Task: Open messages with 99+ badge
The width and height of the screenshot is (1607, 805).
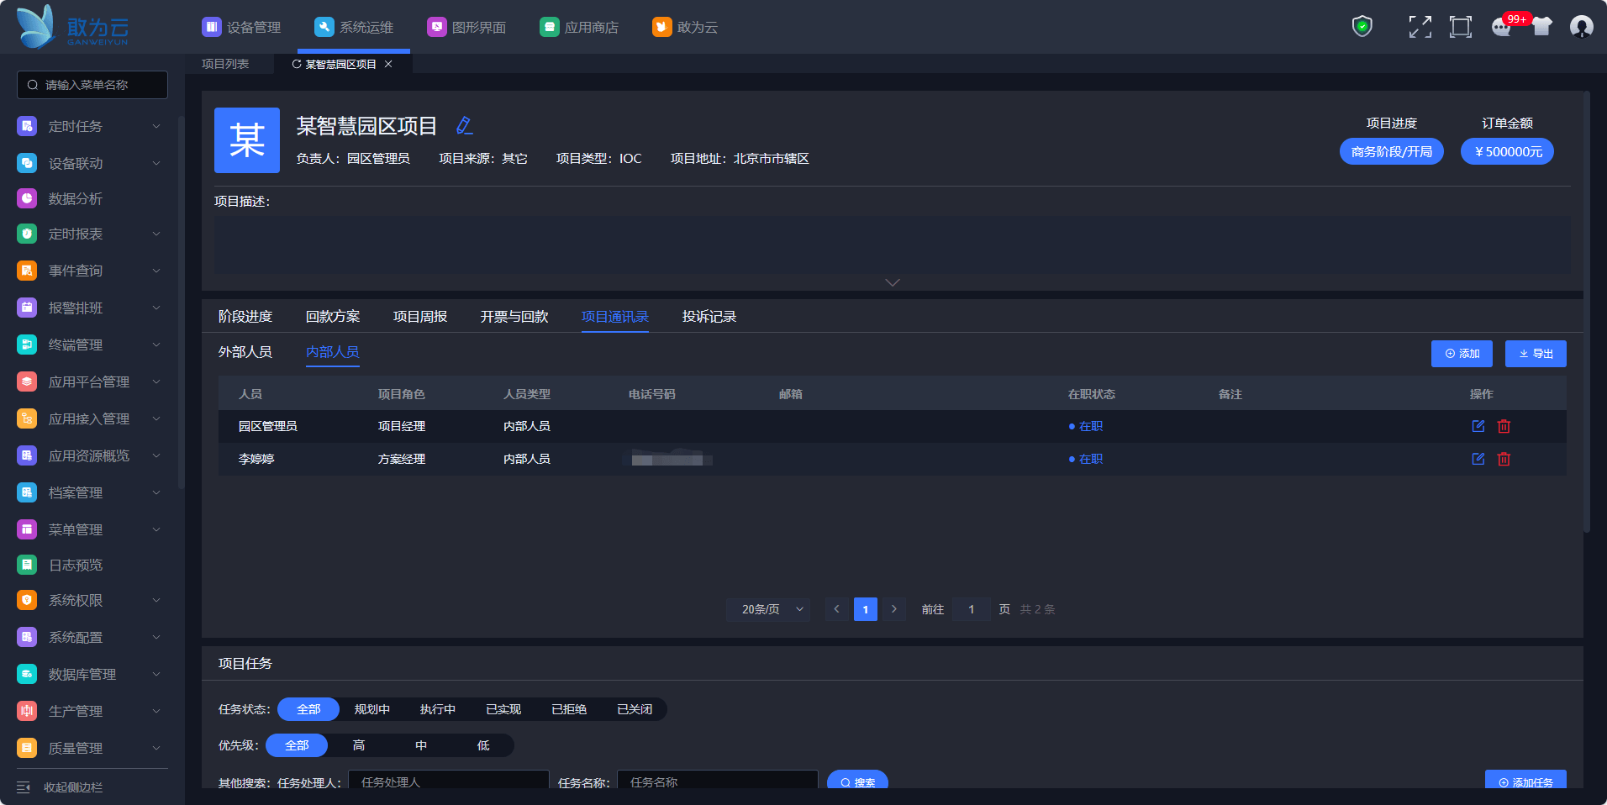Action: (x=1501, y=27)
